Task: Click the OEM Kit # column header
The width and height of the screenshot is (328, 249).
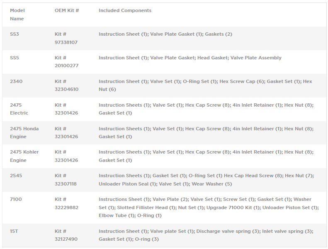Action: [x=67, y=10]
